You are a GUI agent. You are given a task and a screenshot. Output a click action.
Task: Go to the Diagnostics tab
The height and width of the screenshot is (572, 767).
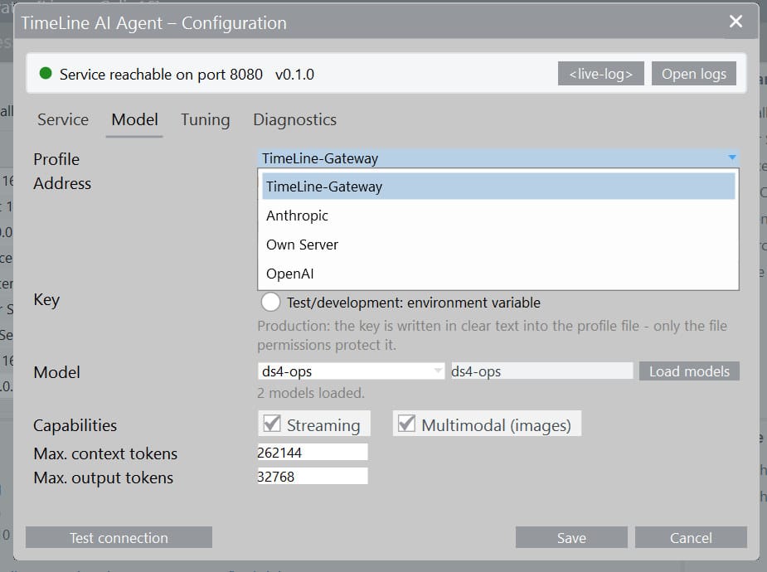point(294,119)
